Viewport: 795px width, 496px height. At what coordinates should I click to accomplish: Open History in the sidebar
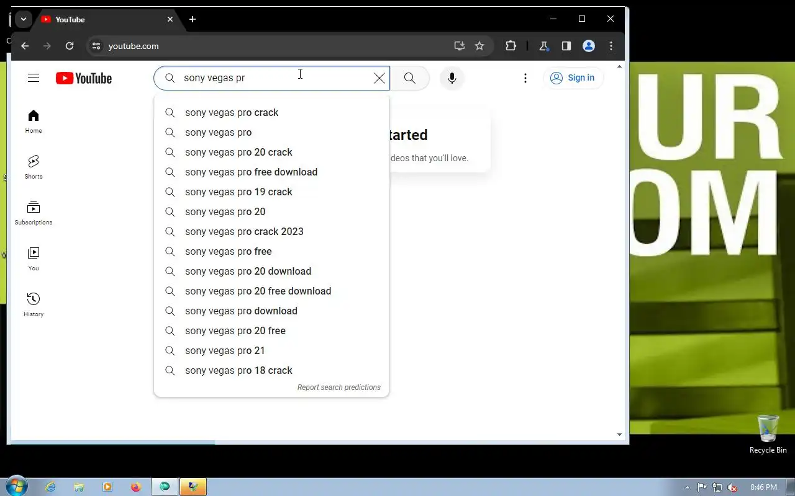click(x=34, y=305)
